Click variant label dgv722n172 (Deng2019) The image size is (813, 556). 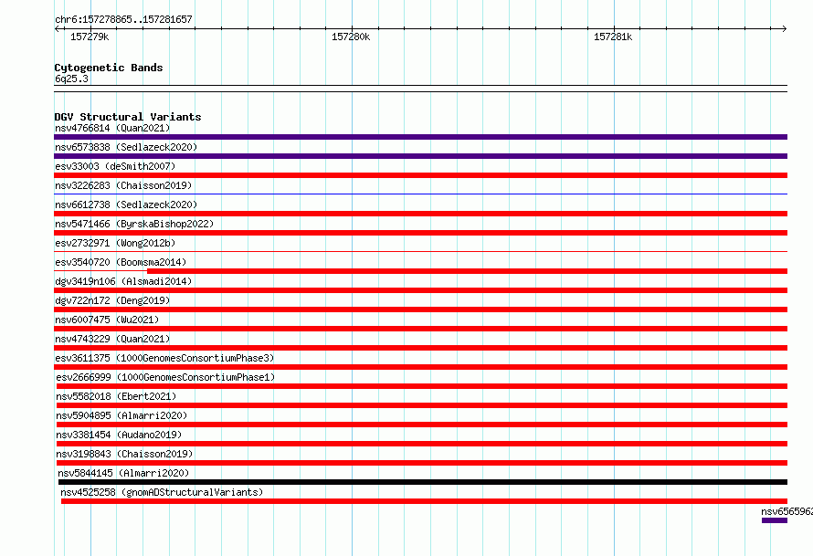tap(112, 300)
